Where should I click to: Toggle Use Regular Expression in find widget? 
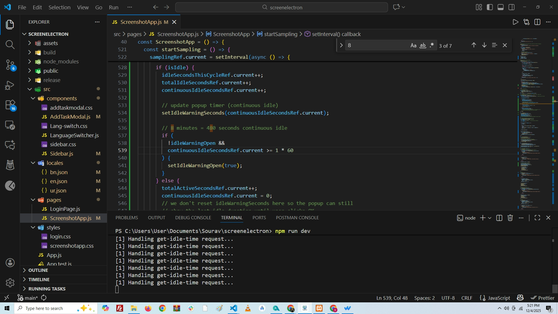[432, 45]
